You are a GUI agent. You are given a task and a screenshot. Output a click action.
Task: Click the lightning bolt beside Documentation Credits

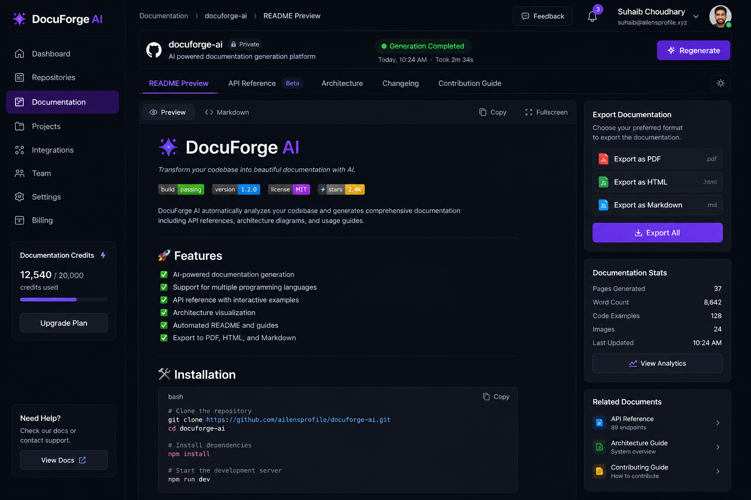pos(103,255)
